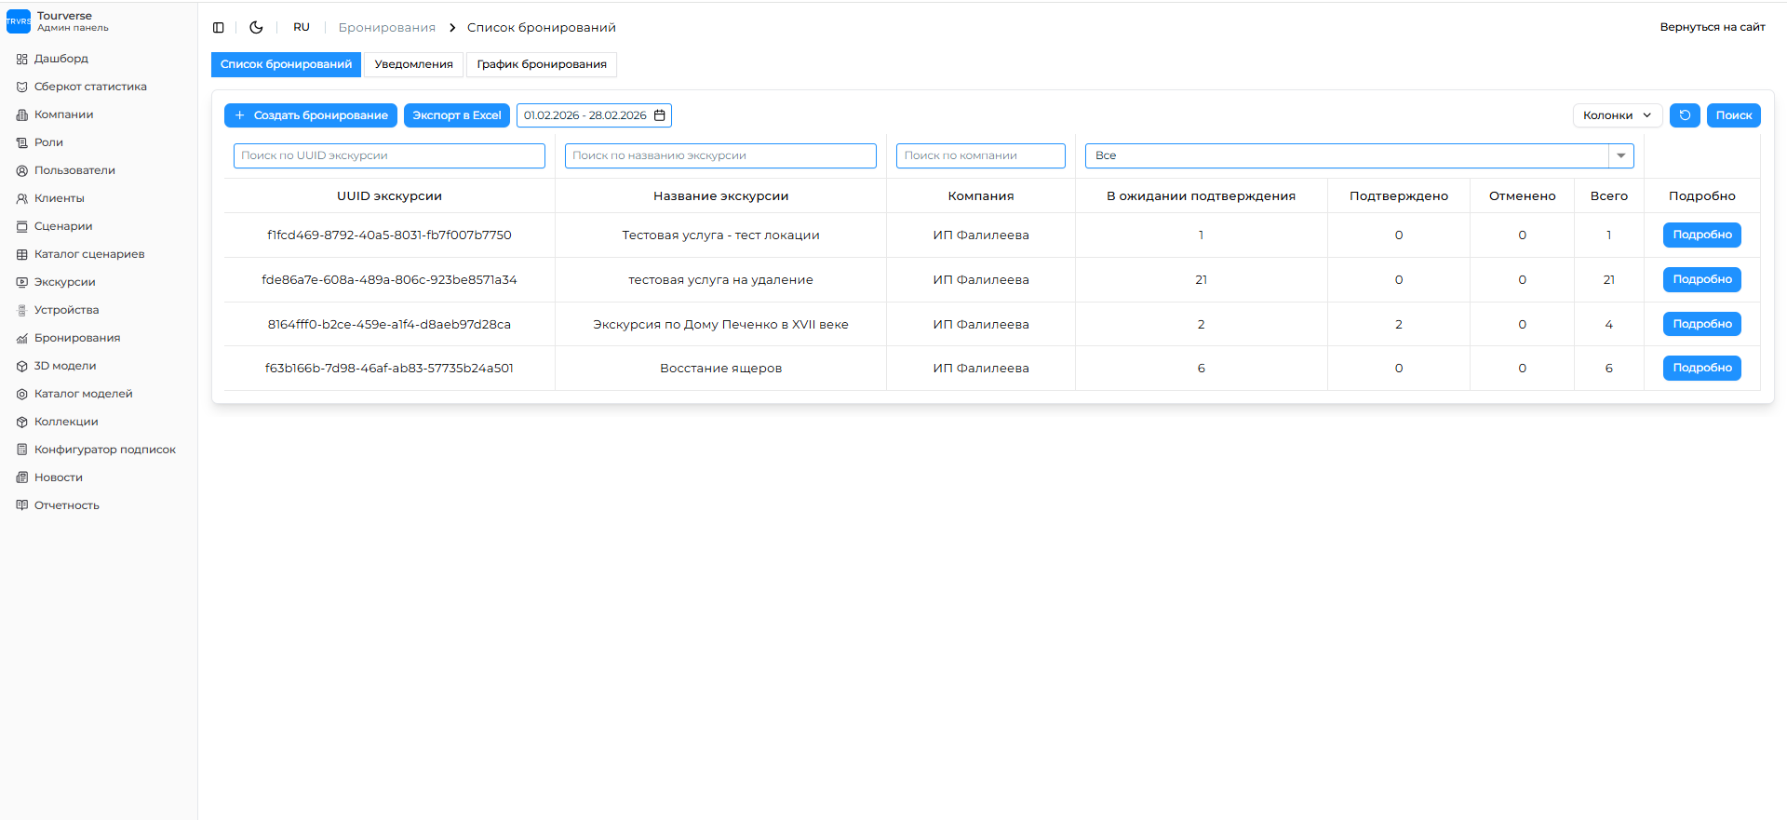Open date range 01.02.2026 - 28.02.2026 picker
1787x820 pixels.
[x=584, y=115]
